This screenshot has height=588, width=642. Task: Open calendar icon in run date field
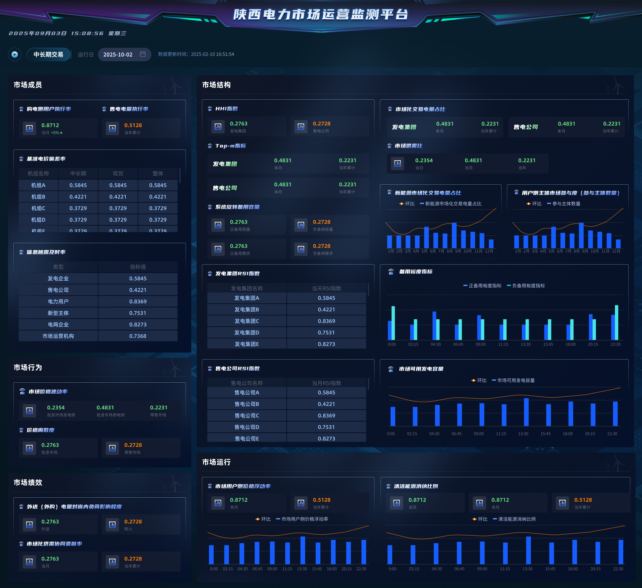coord(143,54)
